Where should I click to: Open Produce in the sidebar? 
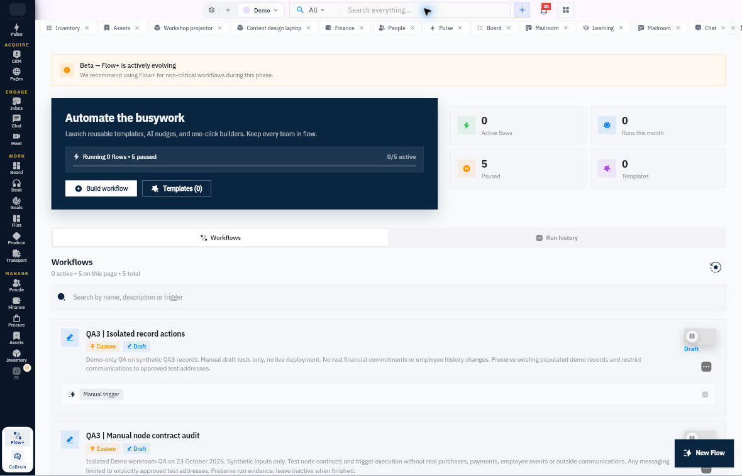16,238
